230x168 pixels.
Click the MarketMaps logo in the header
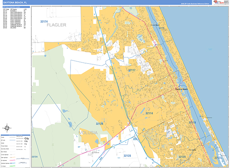(219, 2)
